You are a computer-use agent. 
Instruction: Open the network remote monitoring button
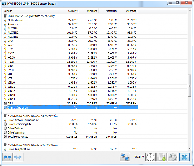[x=125, y=157]
